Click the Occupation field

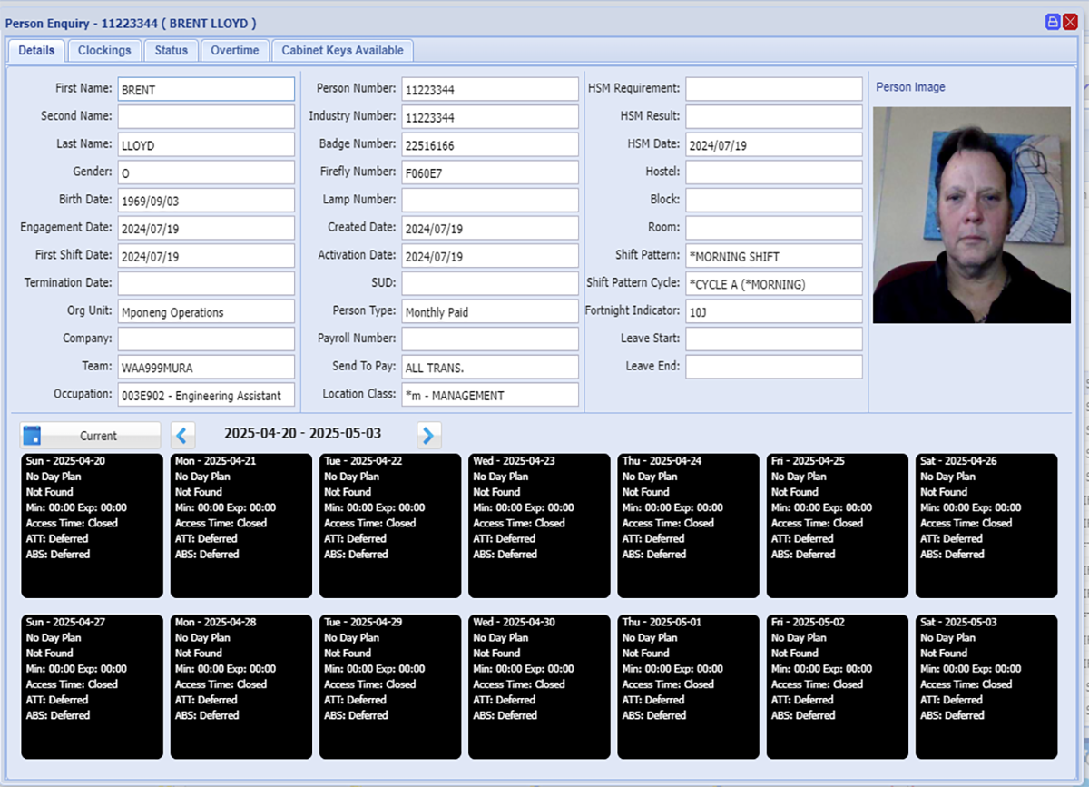[206, 395]
